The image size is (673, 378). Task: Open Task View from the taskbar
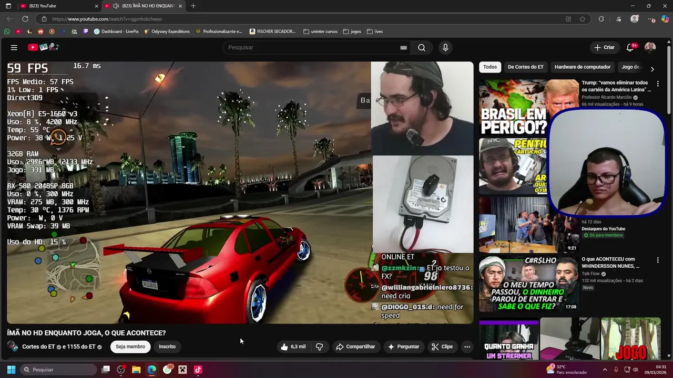(x=106, y=370)
